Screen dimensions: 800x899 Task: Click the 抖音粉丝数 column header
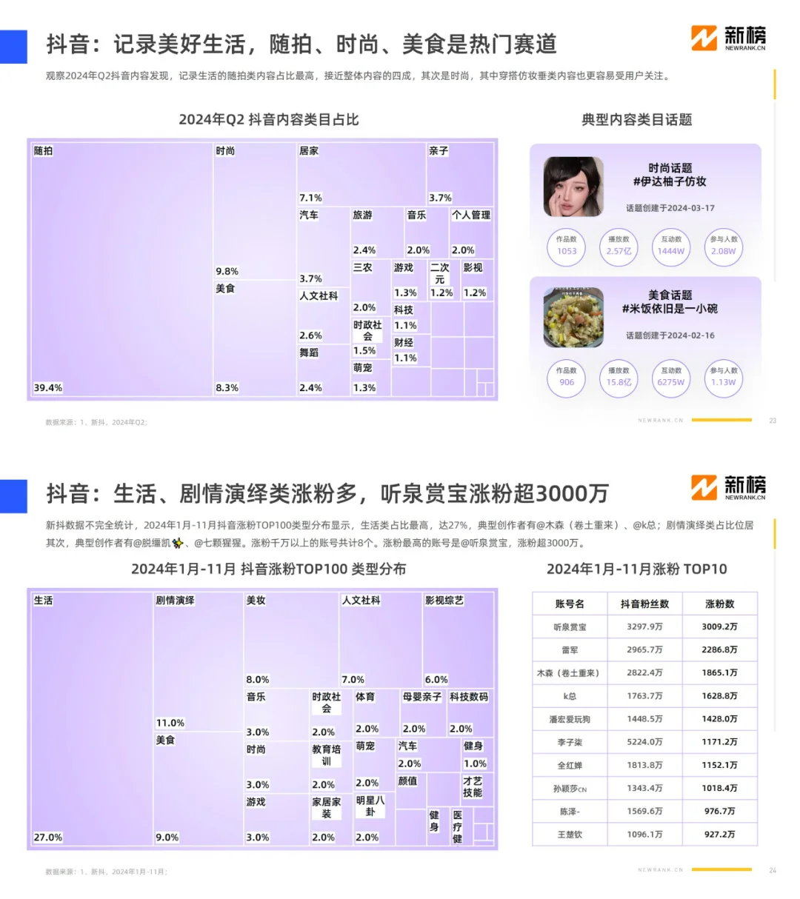(644, 603)
